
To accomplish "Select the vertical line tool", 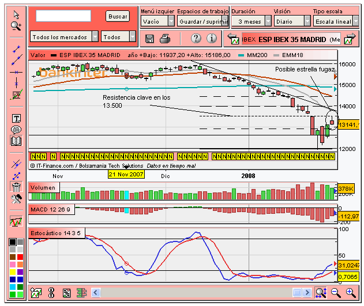I will click(16, 83).
